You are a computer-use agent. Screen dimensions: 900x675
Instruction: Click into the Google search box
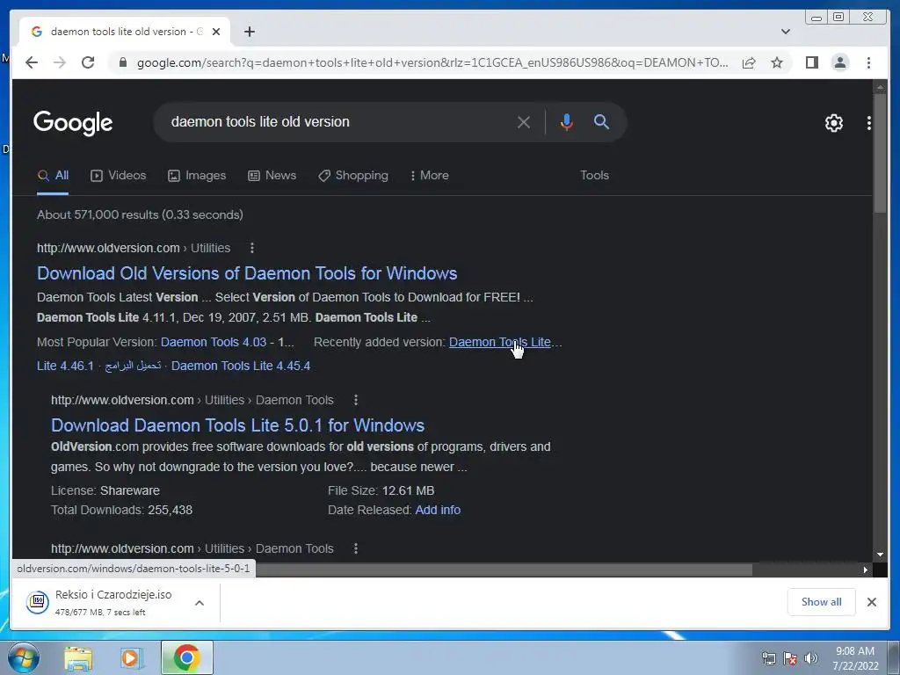[x=338, y=121]
